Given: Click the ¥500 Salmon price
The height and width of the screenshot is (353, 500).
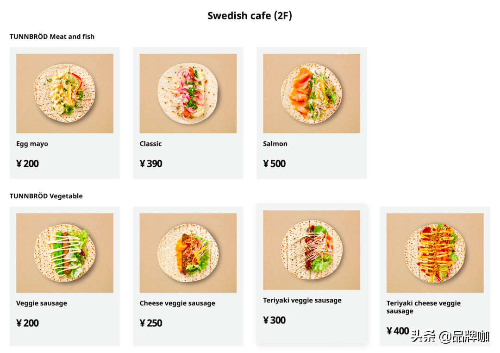Looking at the screenshot, I should [x=274, y=164].
